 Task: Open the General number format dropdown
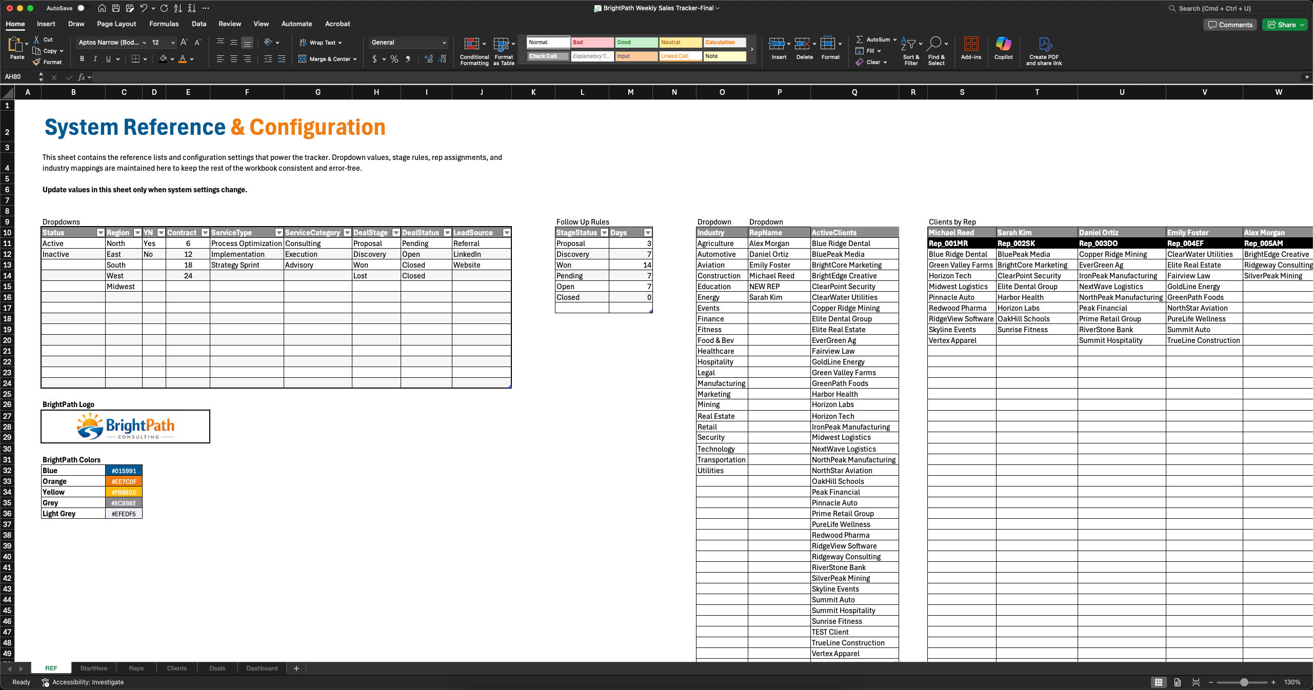[x=444, y=43]
